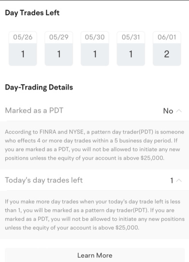This screenshot has width=189, height=262.
Task: Tap the Today's day trades left label
Action: click(x=44, y=180)
